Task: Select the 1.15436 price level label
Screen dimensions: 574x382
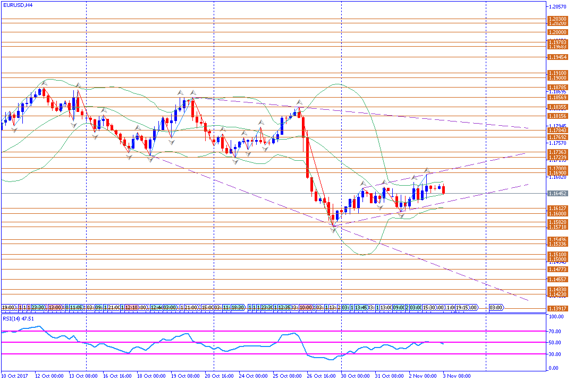Action: (x=558, y=239)
